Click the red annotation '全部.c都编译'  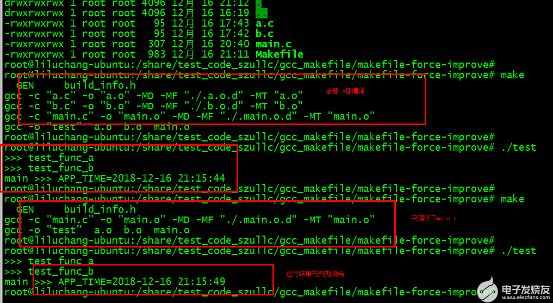(x=345, y=91)
